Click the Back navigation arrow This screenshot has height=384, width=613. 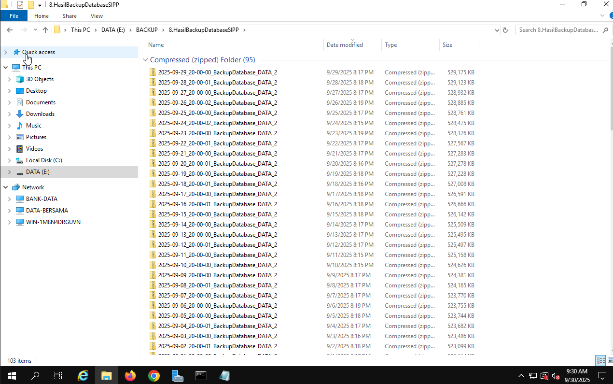point(10,30)
